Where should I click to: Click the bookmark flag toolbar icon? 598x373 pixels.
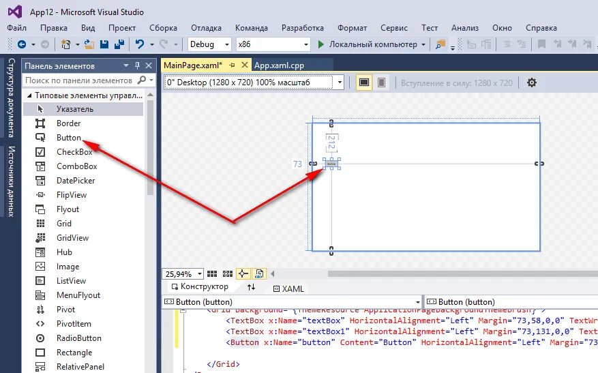pos(541,44)
